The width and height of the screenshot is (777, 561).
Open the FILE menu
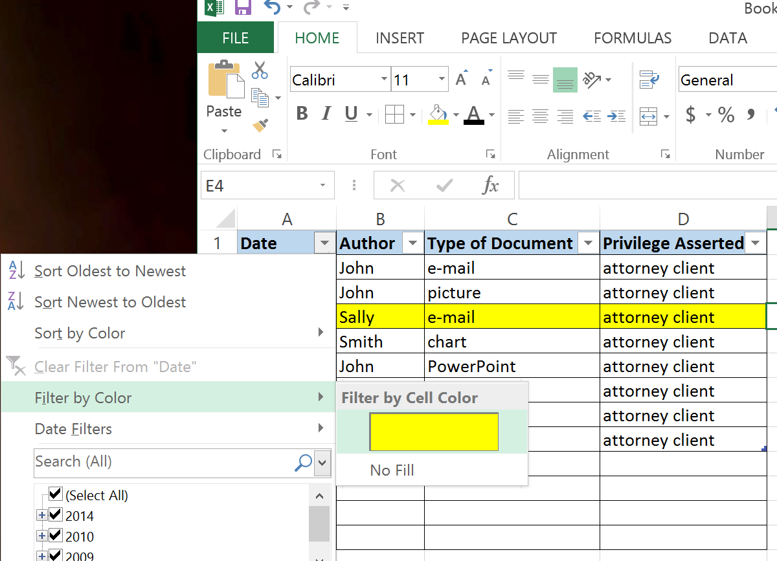pos(236,38)
